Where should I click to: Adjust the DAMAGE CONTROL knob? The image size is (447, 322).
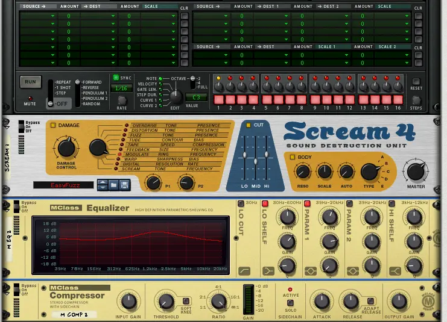click(66, 149)
